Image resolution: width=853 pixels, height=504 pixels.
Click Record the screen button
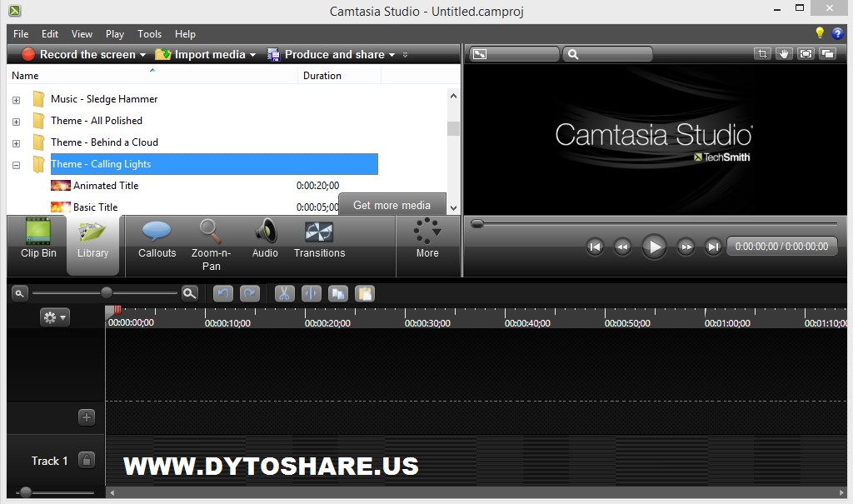[78, 54]
